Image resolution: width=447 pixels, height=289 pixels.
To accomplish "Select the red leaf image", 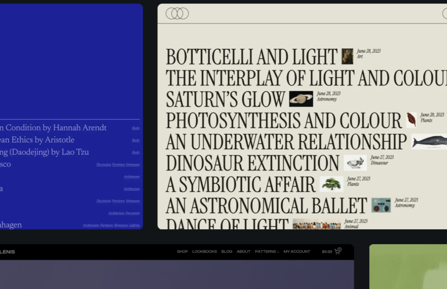I will coord(411,120).
